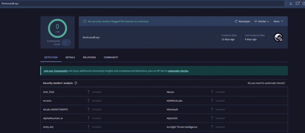Vote community score down arrow

tap(68, 44)
